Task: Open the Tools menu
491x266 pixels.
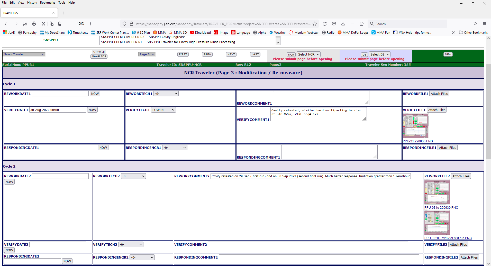Action: click(62, 3)
